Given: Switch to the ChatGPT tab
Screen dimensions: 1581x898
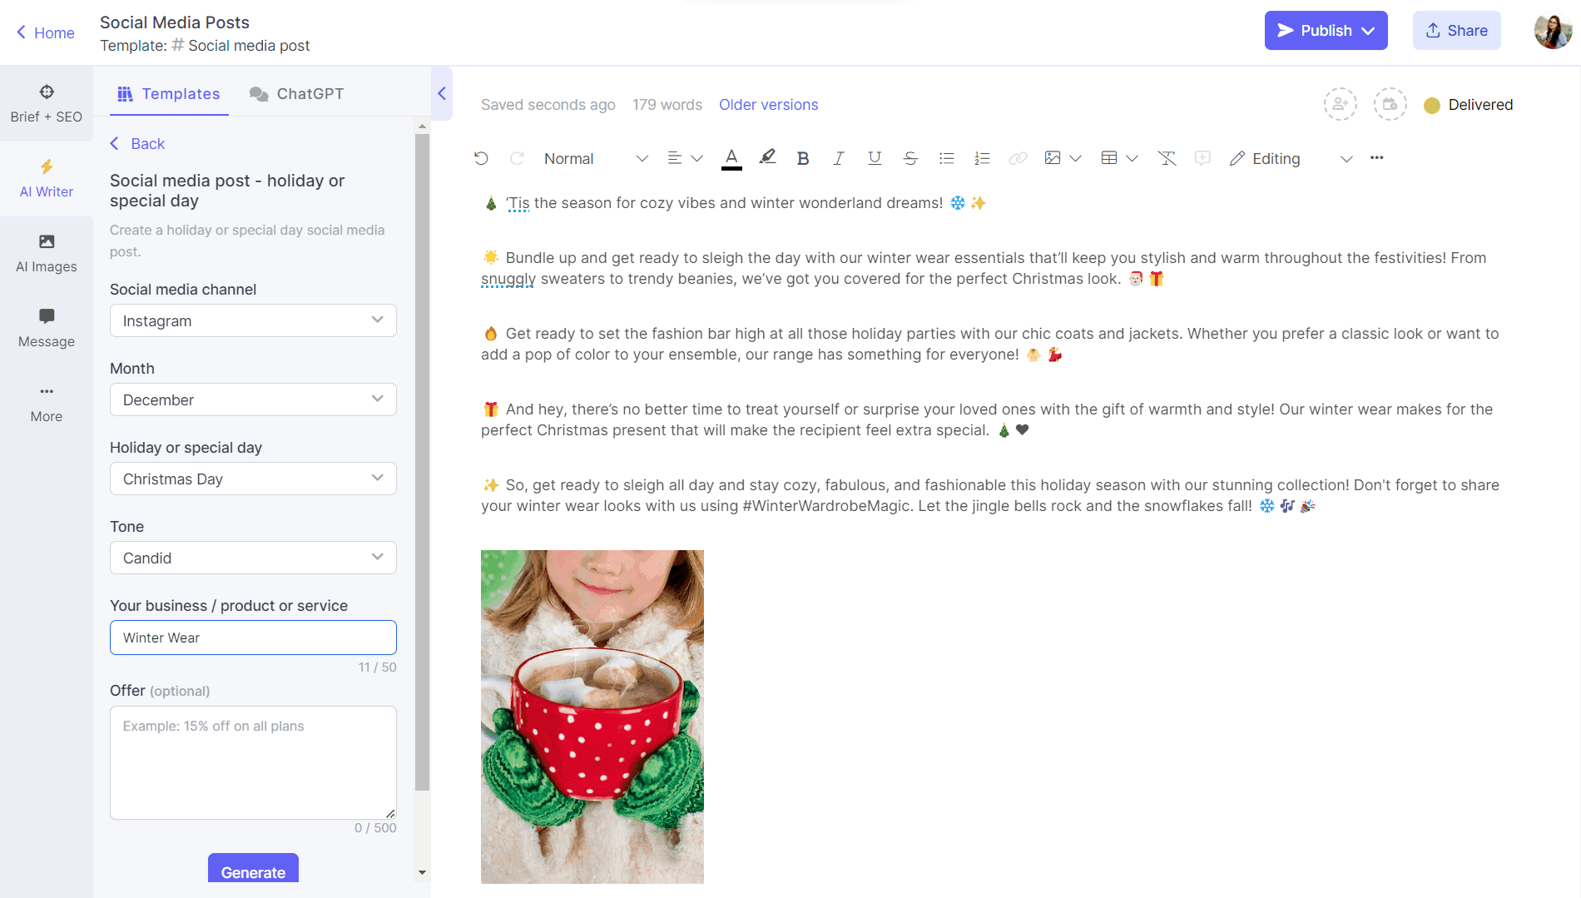Looking at the screenshot, I should tap(297, 94).
